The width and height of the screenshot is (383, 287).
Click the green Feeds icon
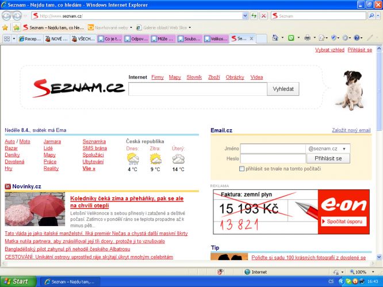tap(291, 38)
